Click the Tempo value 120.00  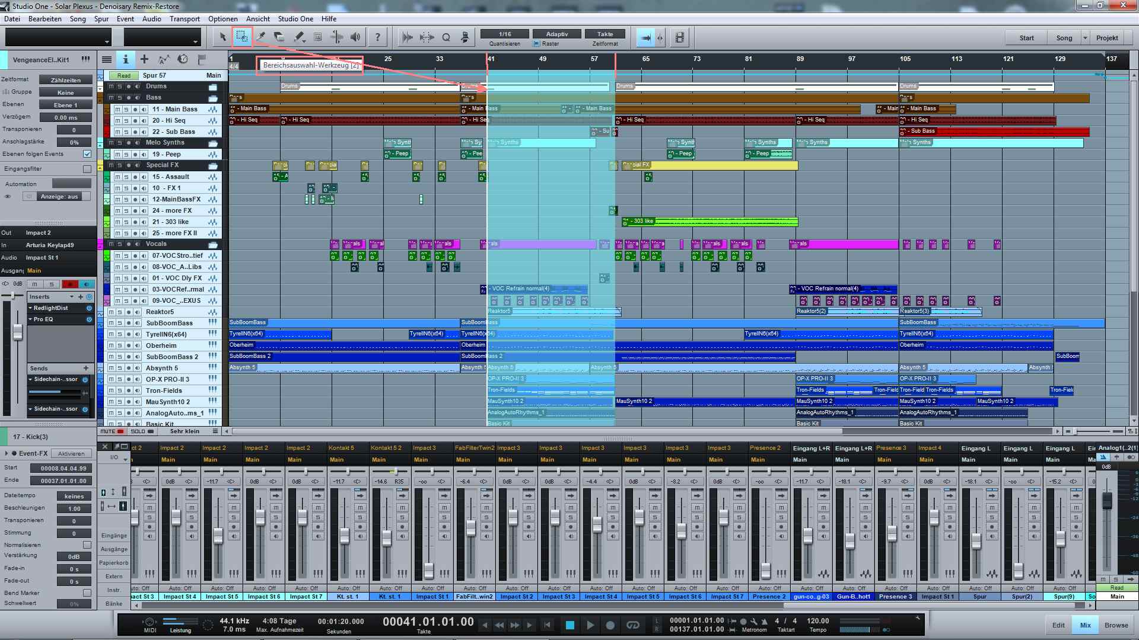click(817, 621)
